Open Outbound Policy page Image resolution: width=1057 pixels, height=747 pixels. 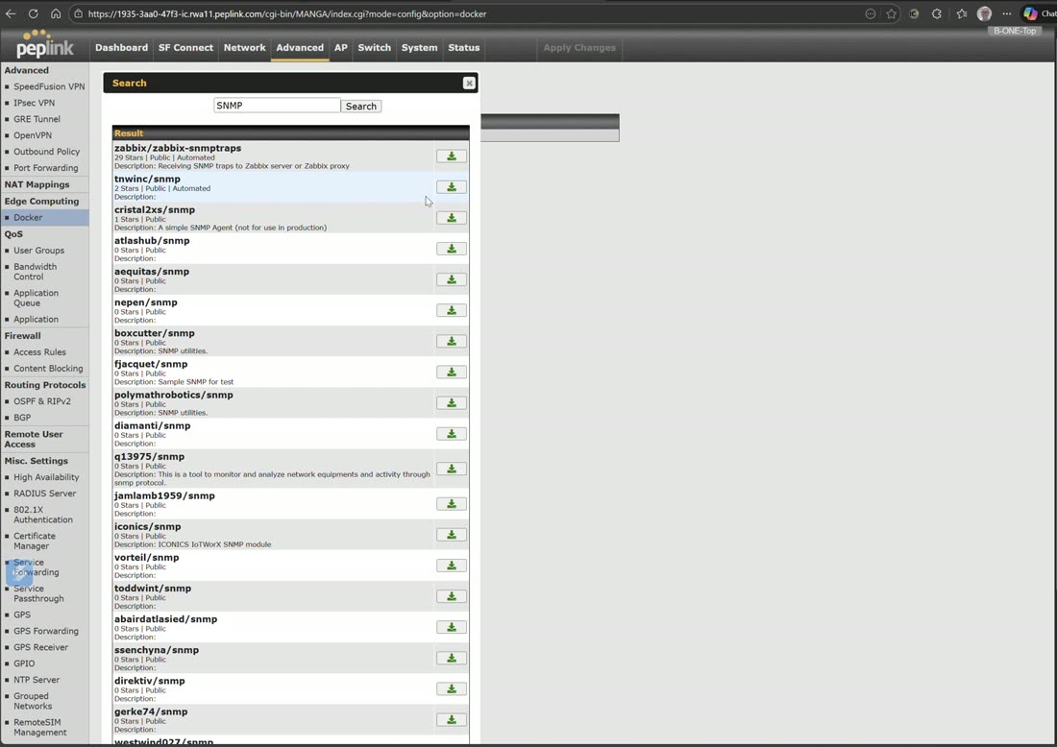point(46,152)
